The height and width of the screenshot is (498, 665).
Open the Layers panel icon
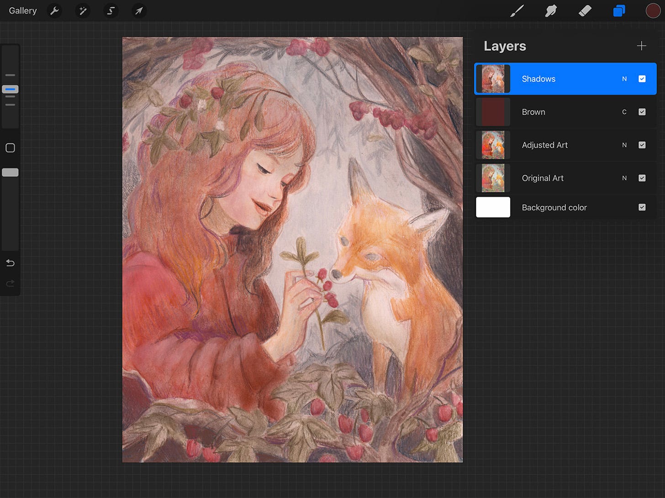coord(619,10)
